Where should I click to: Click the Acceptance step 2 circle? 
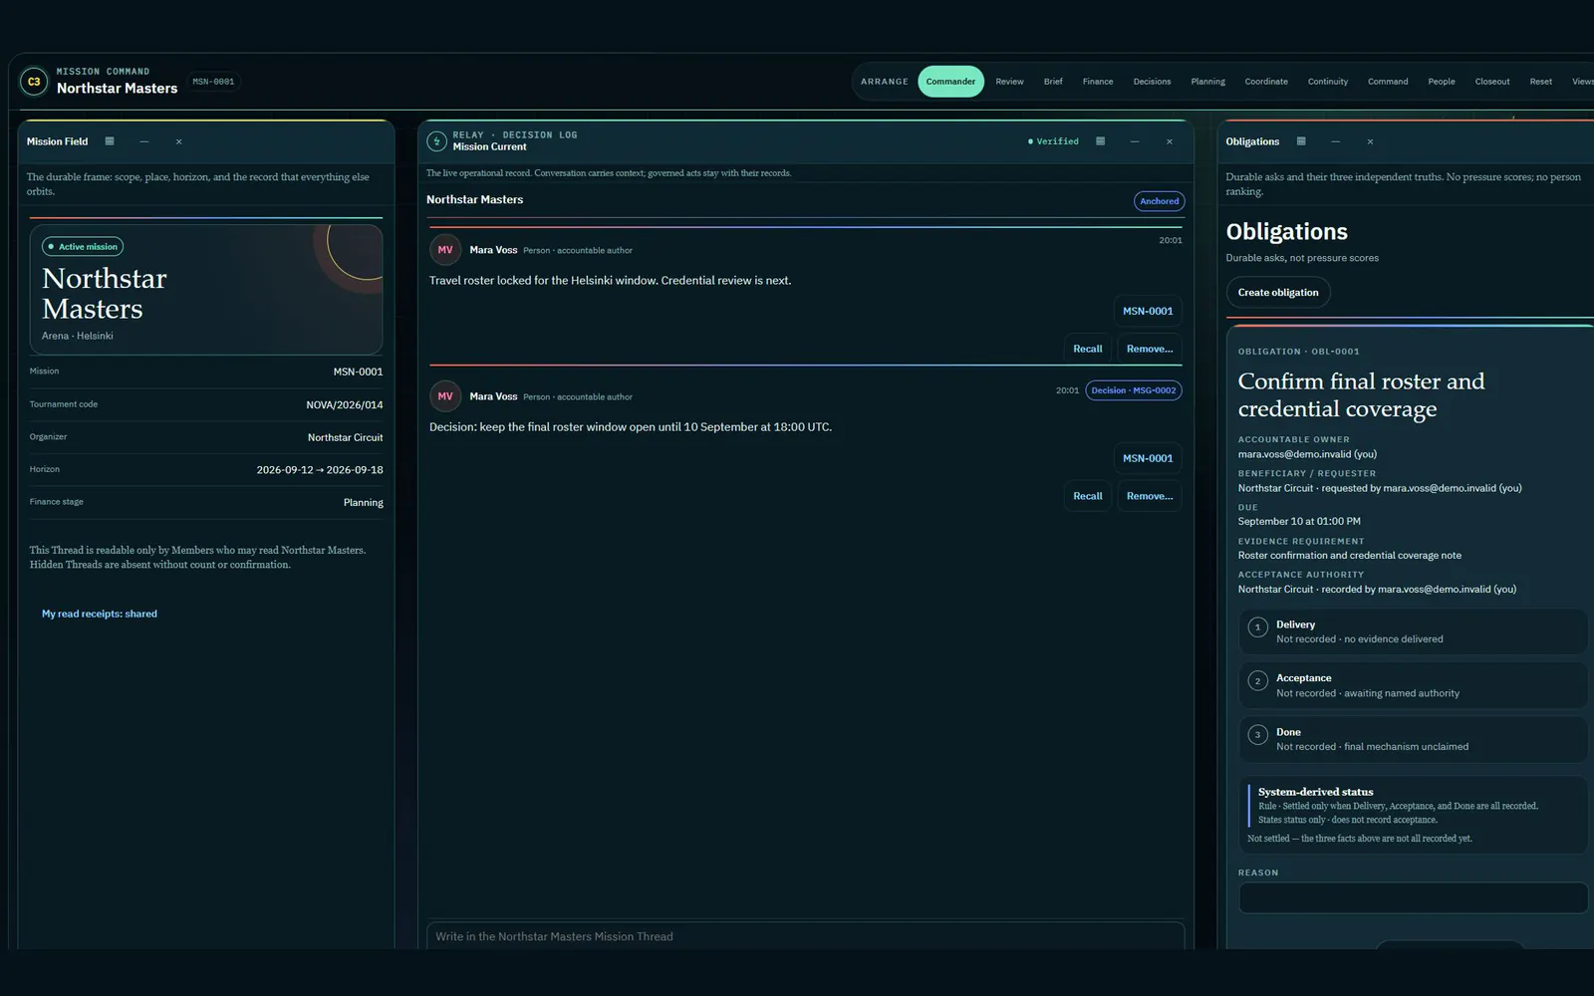point(1257,681)
